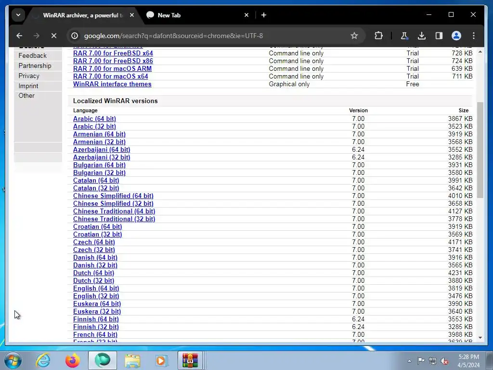Open the tab search dropdown chevron

point(18,15)
